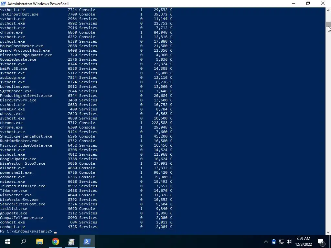Open taskbar Search magnifier

[23, 242]
